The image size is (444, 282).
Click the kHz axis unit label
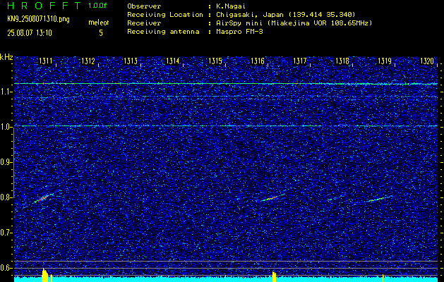coord(6,57)
